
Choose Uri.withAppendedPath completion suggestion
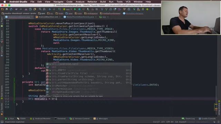tap(89, 83)
